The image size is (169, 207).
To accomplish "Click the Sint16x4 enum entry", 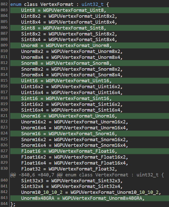I will tap(72, 110).
